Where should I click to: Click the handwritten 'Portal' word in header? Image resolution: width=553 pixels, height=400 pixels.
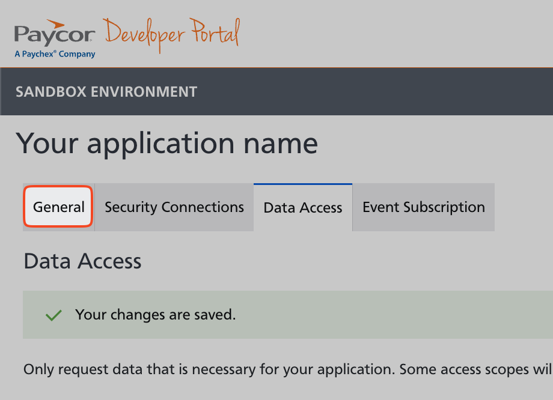(x=214, y=32)
